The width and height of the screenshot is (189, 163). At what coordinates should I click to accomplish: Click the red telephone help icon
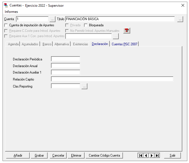(127, 30)
